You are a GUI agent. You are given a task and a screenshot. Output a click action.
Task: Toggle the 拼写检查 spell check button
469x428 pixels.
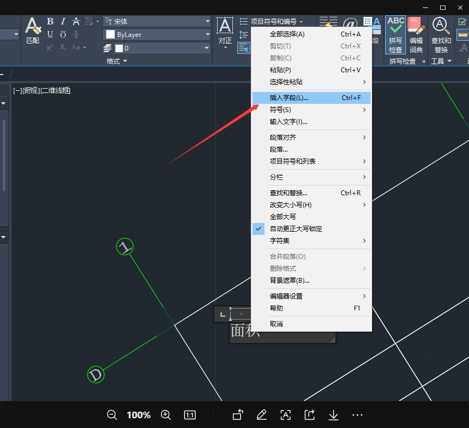pyautogui.click(x=396, y=35)
